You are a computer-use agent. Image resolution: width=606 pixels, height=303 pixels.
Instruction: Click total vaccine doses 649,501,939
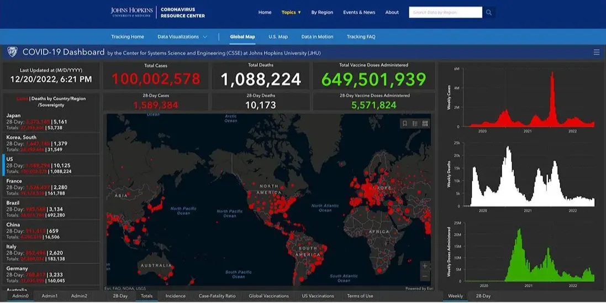[x=374, y=79]
